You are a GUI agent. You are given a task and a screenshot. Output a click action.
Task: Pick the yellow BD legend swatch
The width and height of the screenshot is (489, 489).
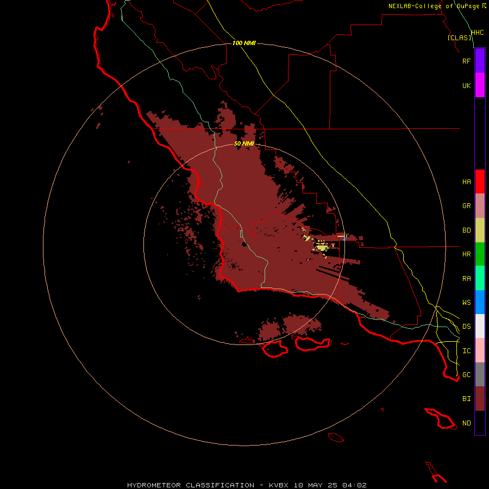(480, 230)
